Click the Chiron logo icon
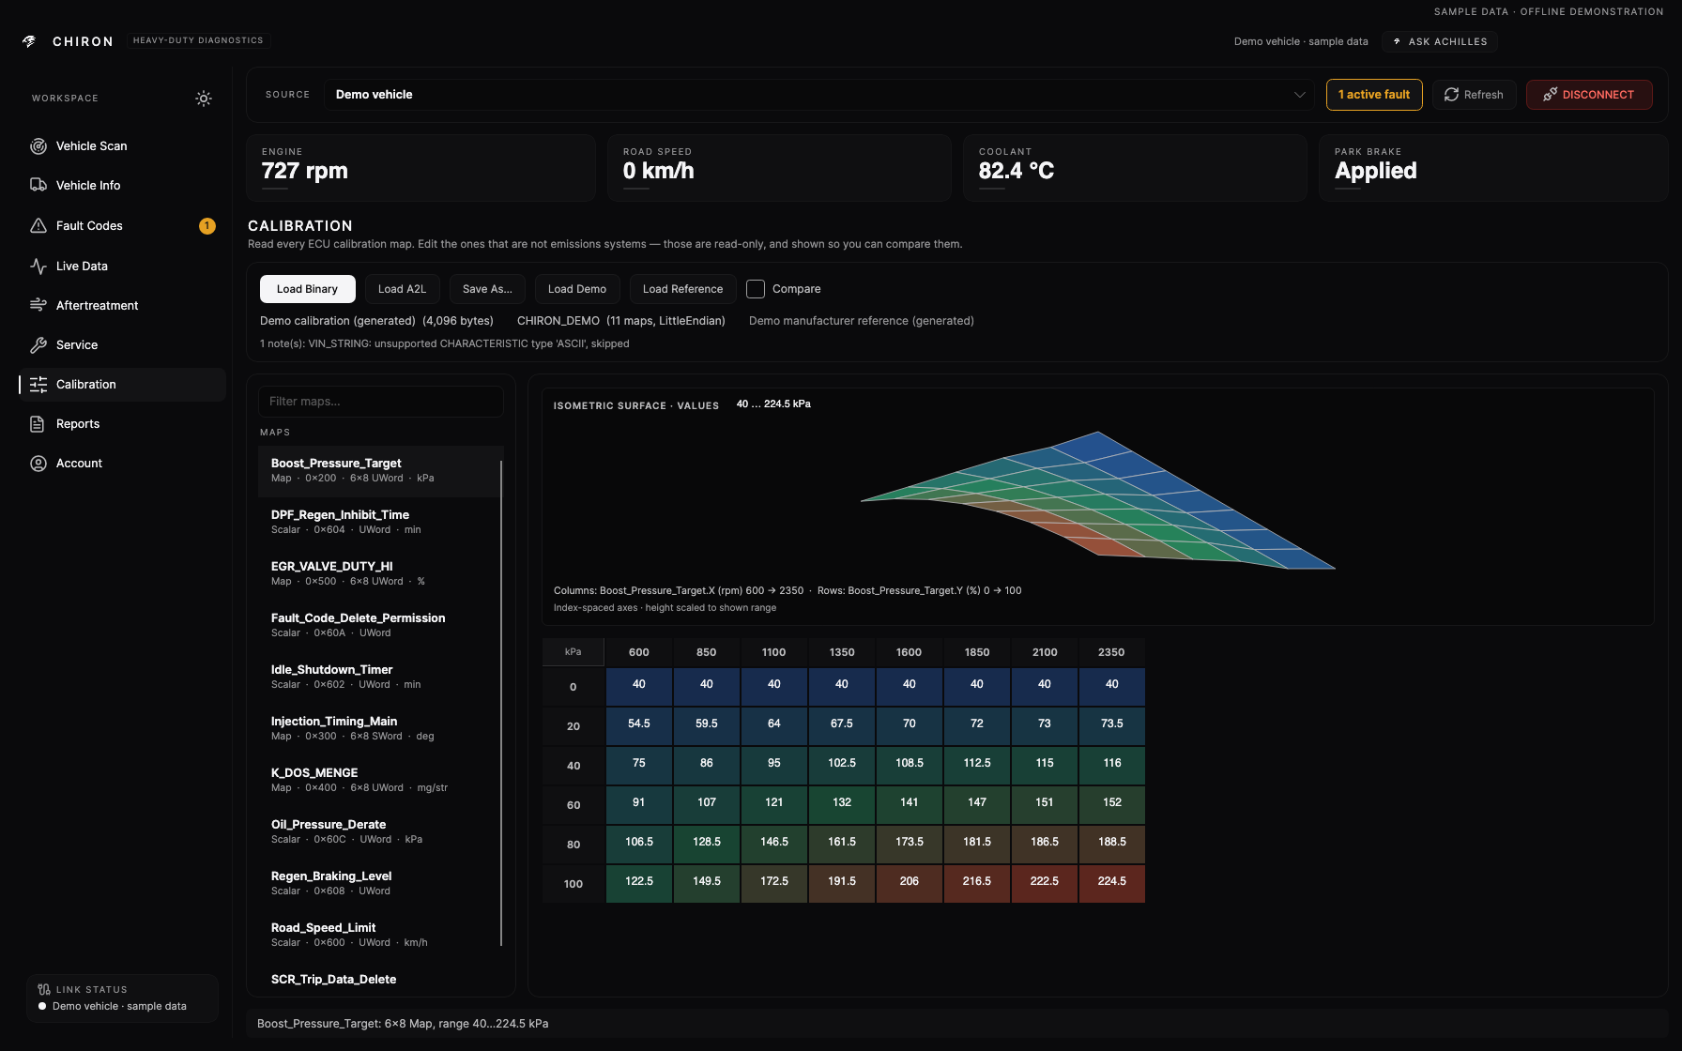 point(29,41)
